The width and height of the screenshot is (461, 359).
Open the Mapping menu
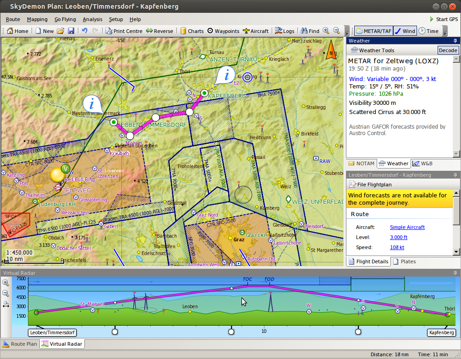(x=37, y=19)
